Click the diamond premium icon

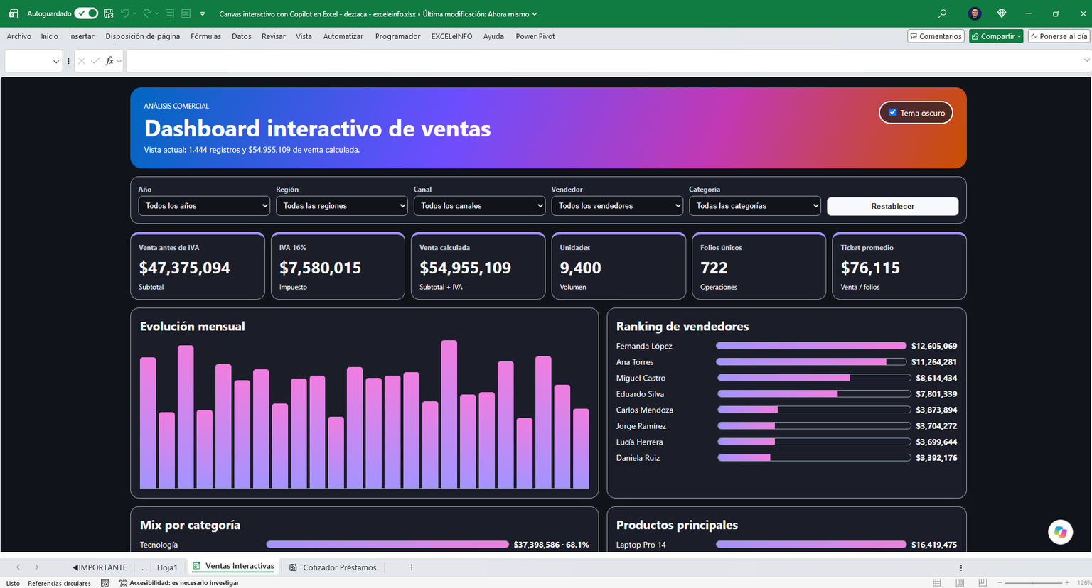[1002, 13]
